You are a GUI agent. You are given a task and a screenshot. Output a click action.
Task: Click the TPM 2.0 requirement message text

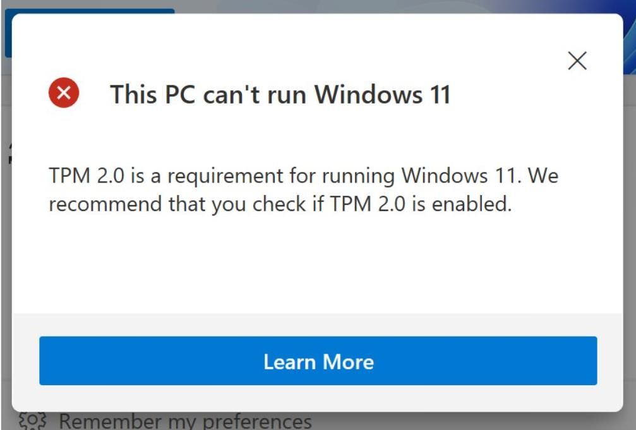click(x=303, y=190)
